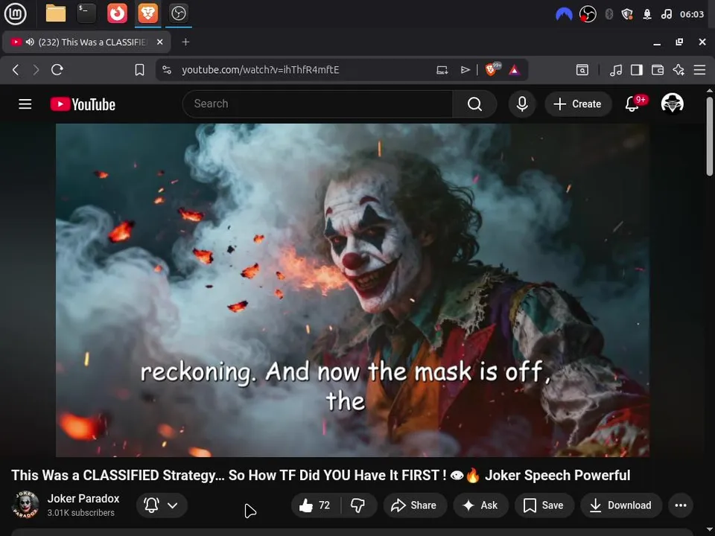
Task: Select the YouTube tab titled This Was a CLASSIFIED
Action: click(x=86, y=42)
